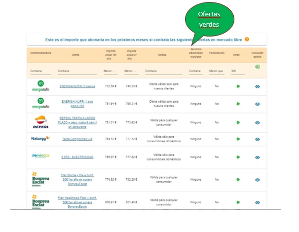Focus Servicios adicionales Contiene filter field
The width and height of the screenshot is (299, 232).
click(x=196, y=71)
